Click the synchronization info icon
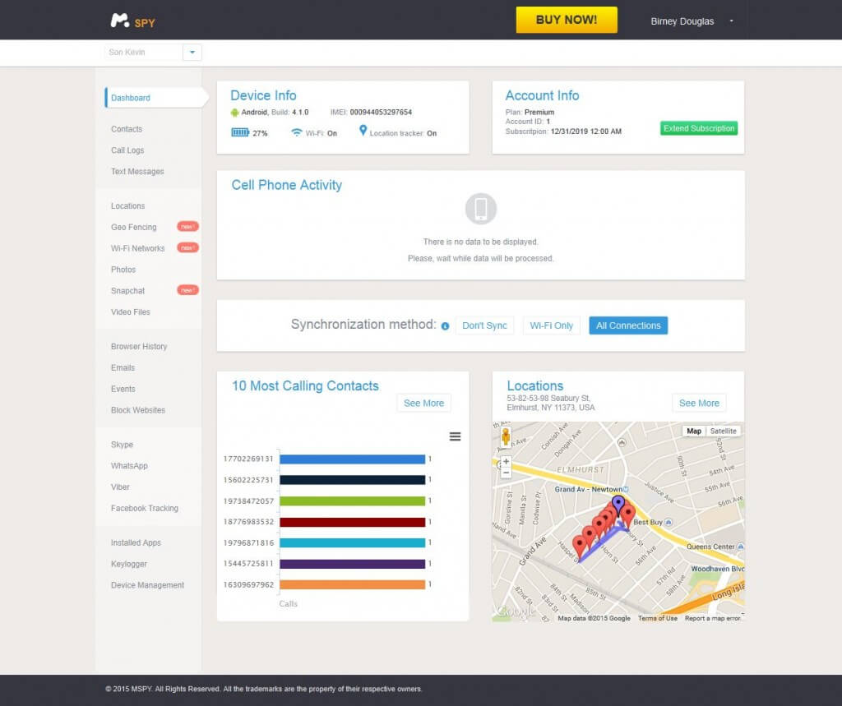 click(x=445, y=326)
